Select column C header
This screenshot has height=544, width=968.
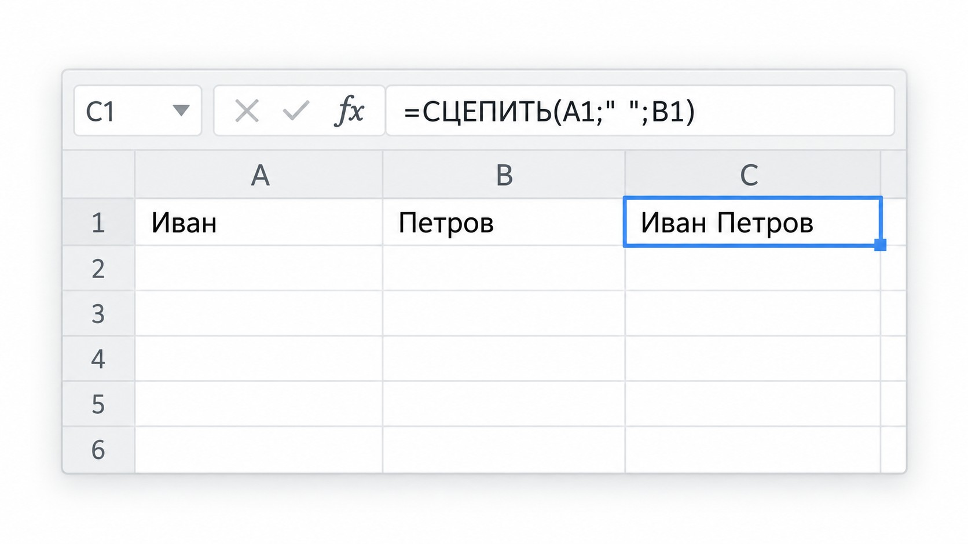pos(753,175)
